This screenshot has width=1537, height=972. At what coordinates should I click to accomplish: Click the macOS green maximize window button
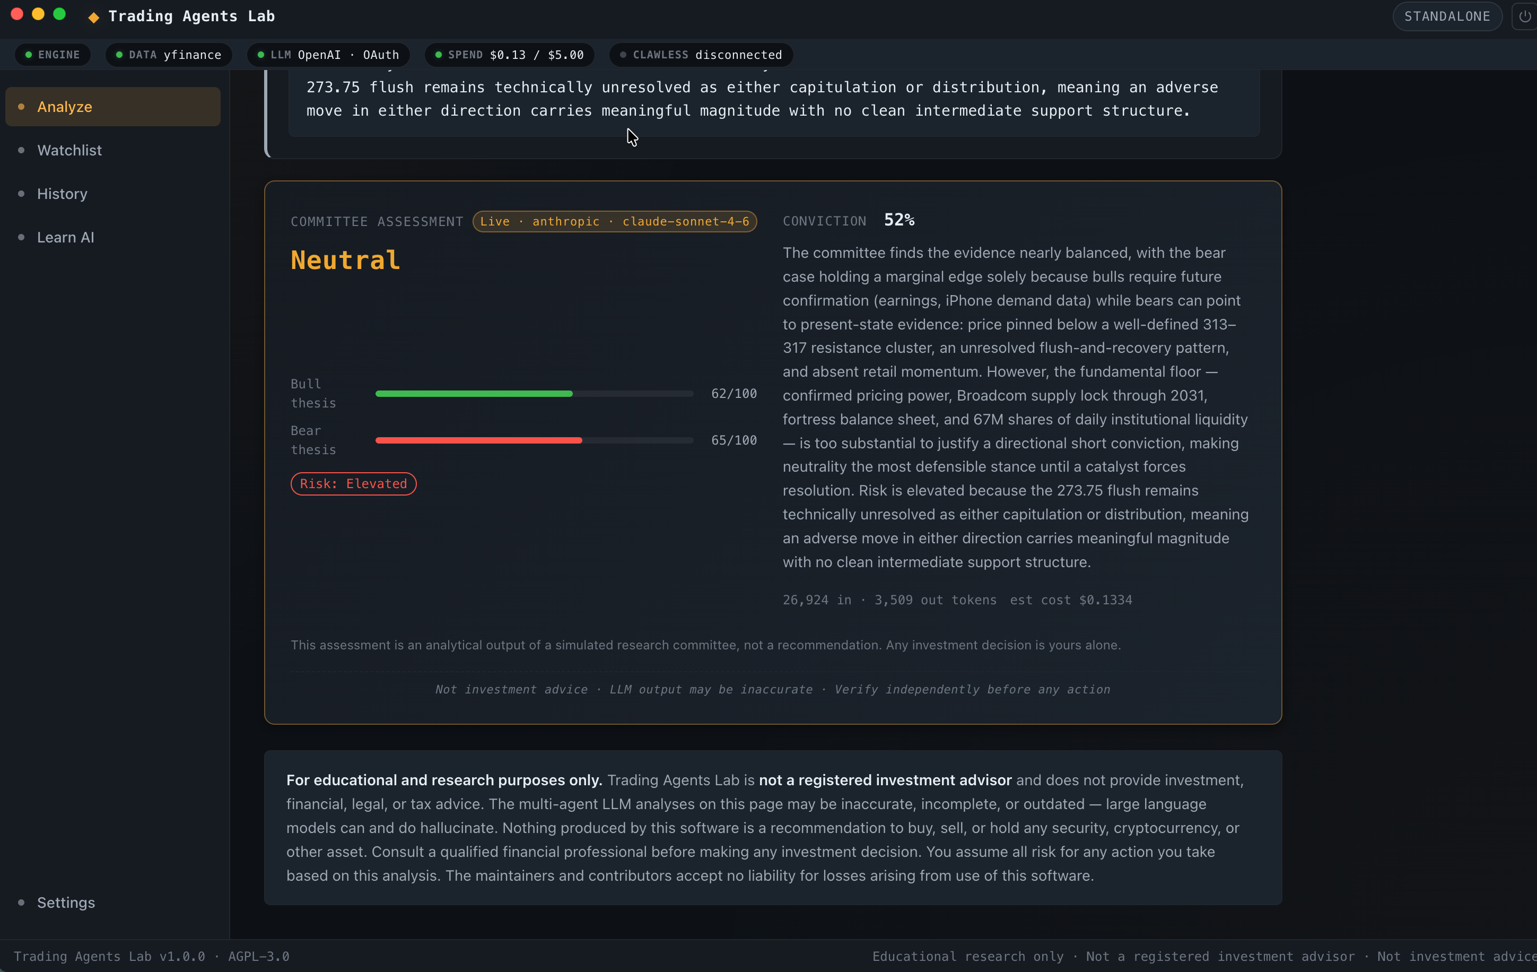pos(59,14)
